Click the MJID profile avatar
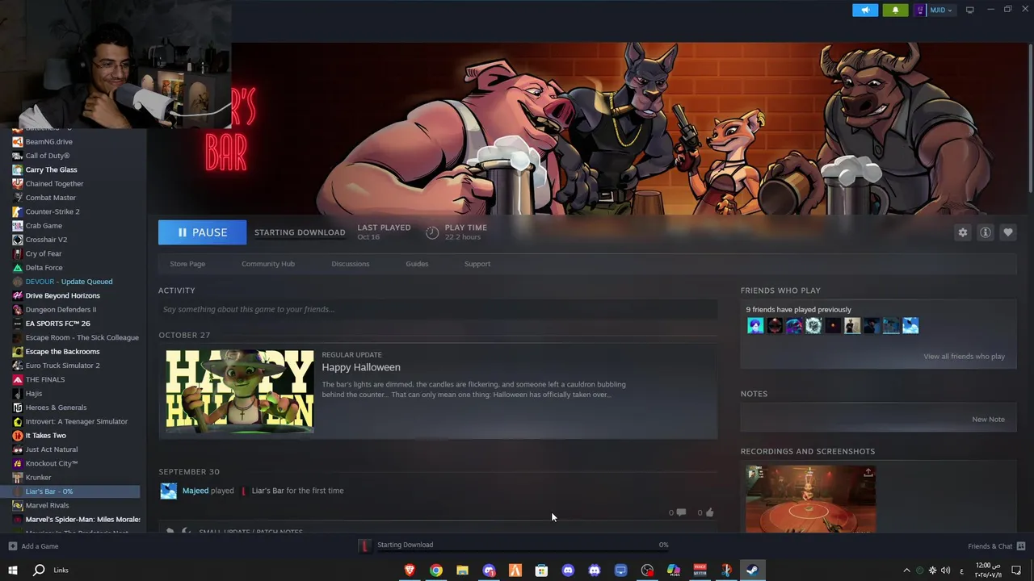Screen dimensions: 1034x581 point(920,10)
